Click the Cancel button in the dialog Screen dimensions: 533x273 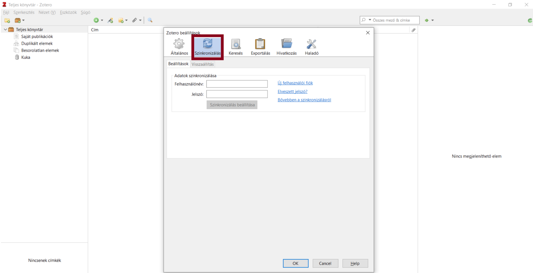(x=325, y=263)
